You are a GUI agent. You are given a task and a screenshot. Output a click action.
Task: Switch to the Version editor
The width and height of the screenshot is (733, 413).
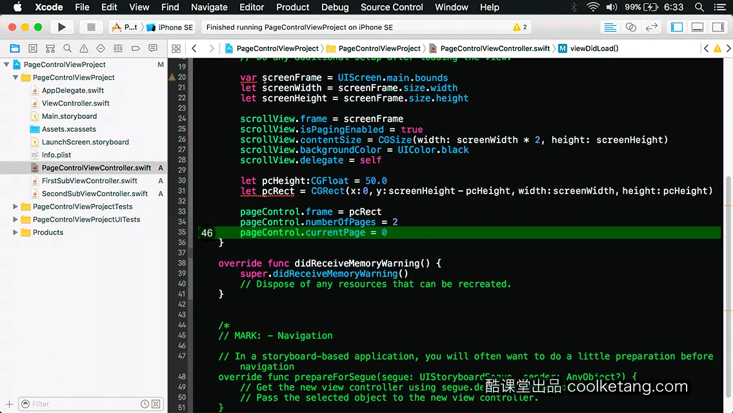point(651,27)
